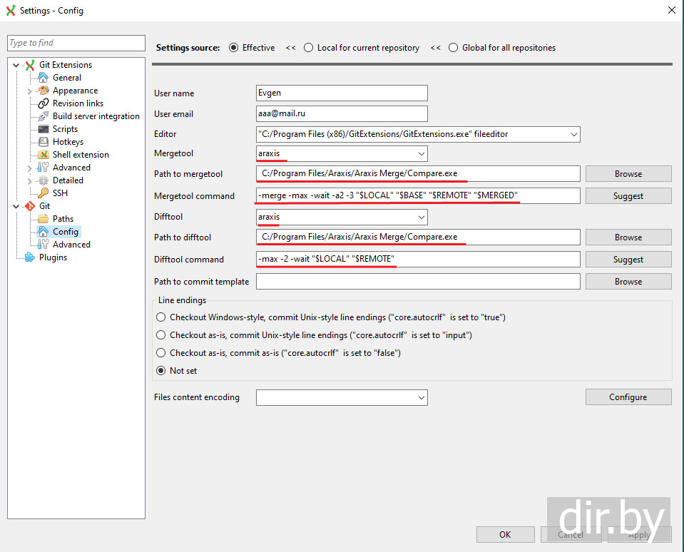Viewport: 684px width, 552px height.
Task: Click Suggest for Mergetool command
Action: (x=628, y=196)
